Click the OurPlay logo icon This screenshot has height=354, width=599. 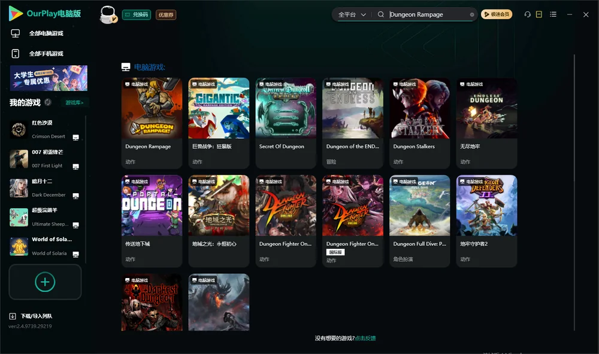(16, 13)
